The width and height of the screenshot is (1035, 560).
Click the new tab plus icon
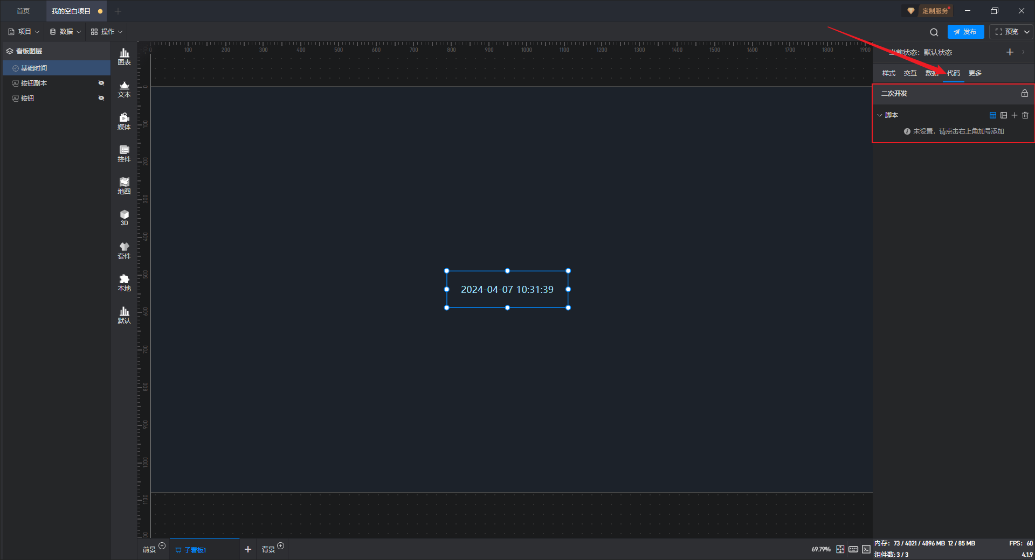click(118, 11)
